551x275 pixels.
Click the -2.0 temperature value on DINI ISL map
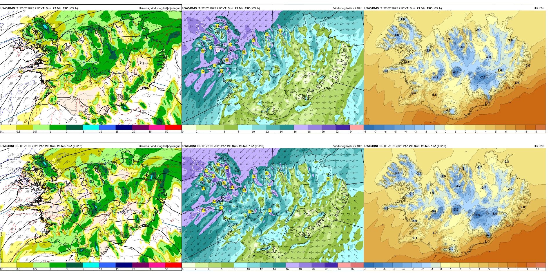450,249
